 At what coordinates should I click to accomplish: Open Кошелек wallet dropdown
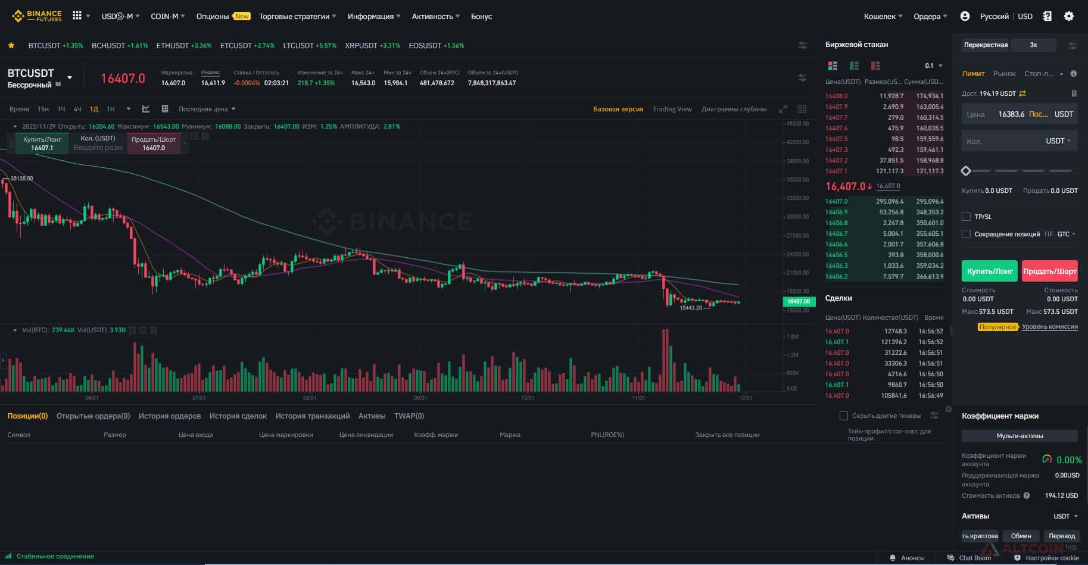(883, 16)
